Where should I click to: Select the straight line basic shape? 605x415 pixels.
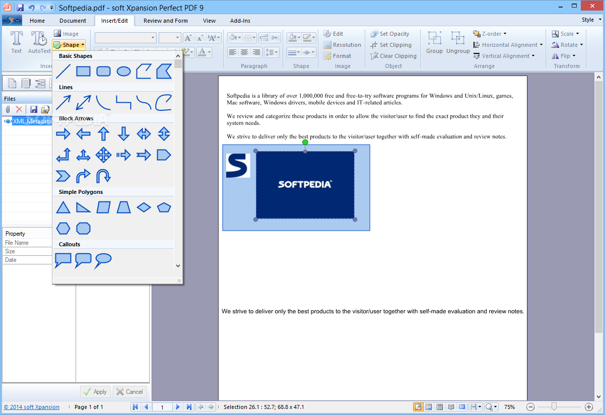point(63,72)
